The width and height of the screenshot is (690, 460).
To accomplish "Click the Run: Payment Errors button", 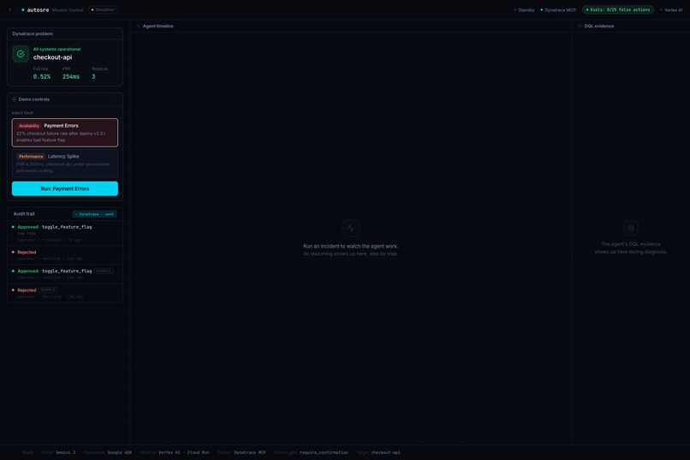I will [x=65, y=188].
